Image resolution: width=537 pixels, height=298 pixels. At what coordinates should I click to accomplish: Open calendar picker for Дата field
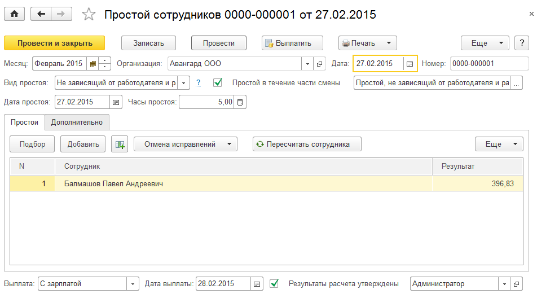410,64
